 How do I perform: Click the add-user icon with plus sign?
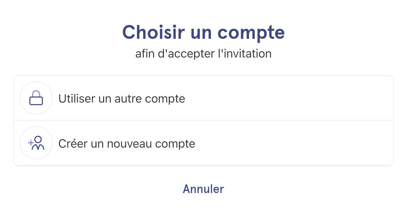pos(36,143)
